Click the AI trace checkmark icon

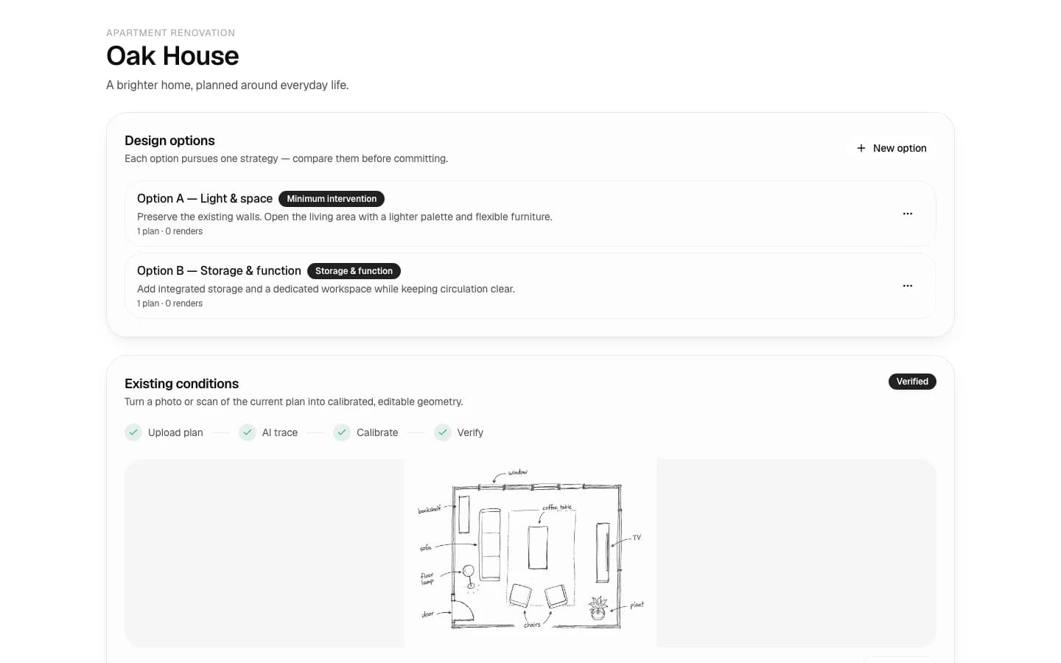tap(248, 432)
